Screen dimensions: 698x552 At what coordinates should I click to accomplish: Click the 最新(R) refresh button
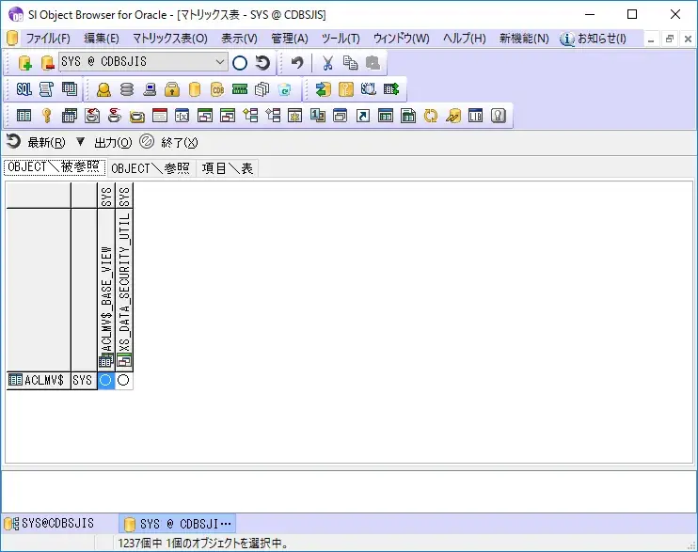37,143
